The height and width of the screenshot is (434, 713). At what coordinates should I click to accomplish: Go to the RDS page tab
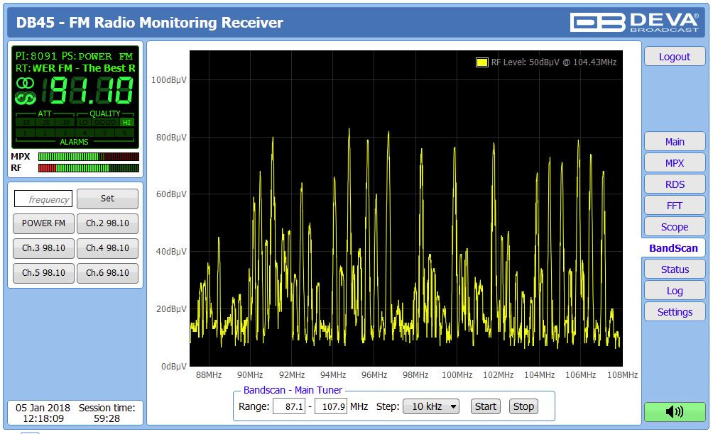click(675, 184)
